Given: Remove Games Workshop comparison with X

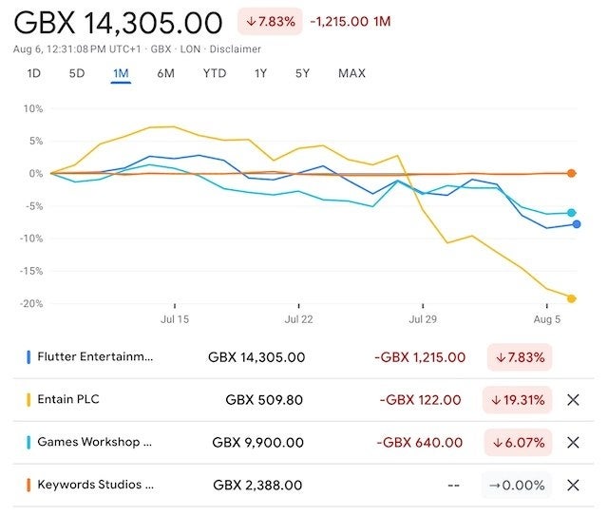Looking at the screenshot, I should pyautogui.click(x=573, y=443).
